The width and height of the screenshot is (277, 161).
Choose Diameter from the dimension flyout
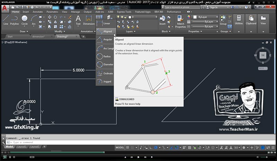105,64
